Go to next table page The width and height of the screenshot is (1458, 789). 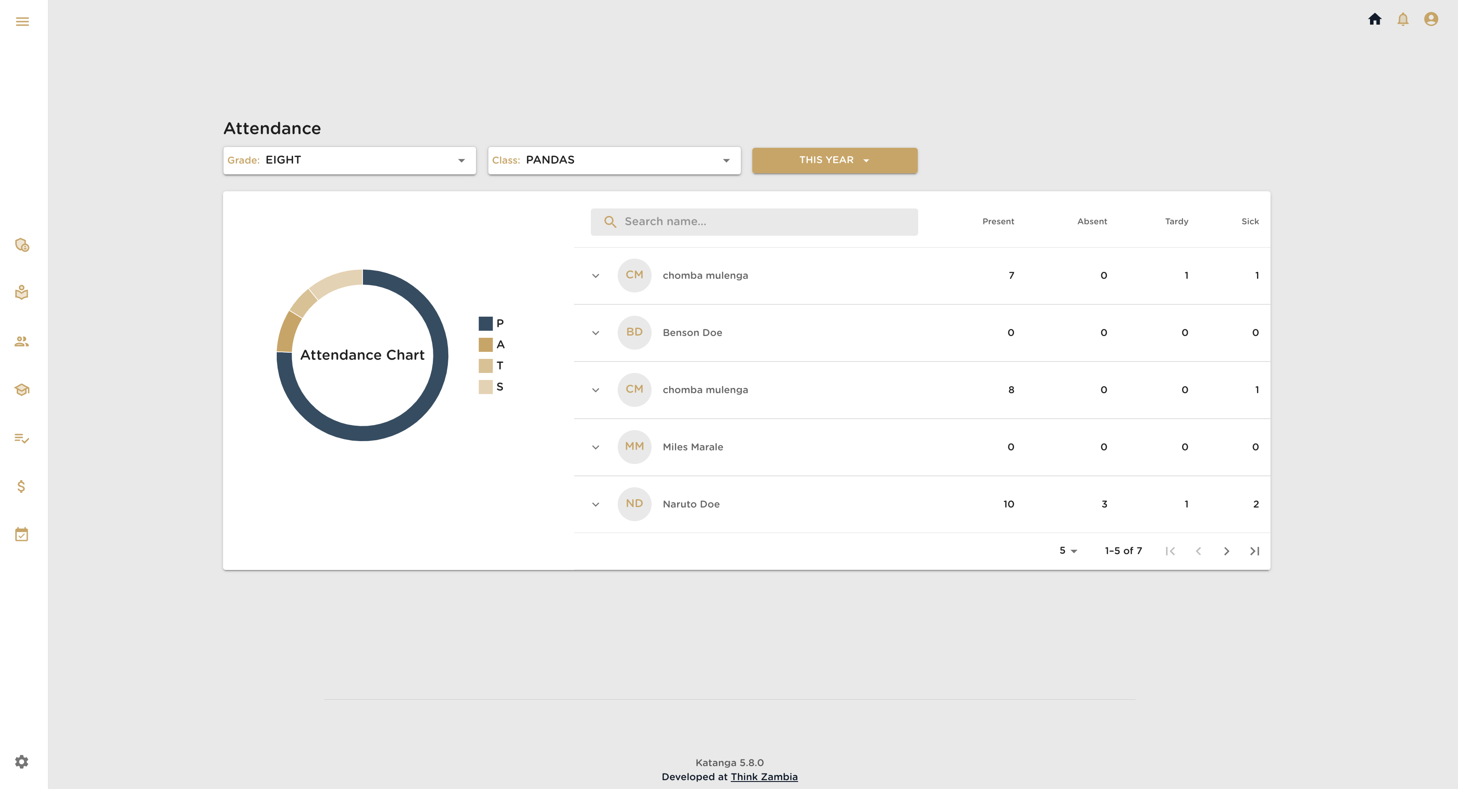click(x=1227, y=551)
